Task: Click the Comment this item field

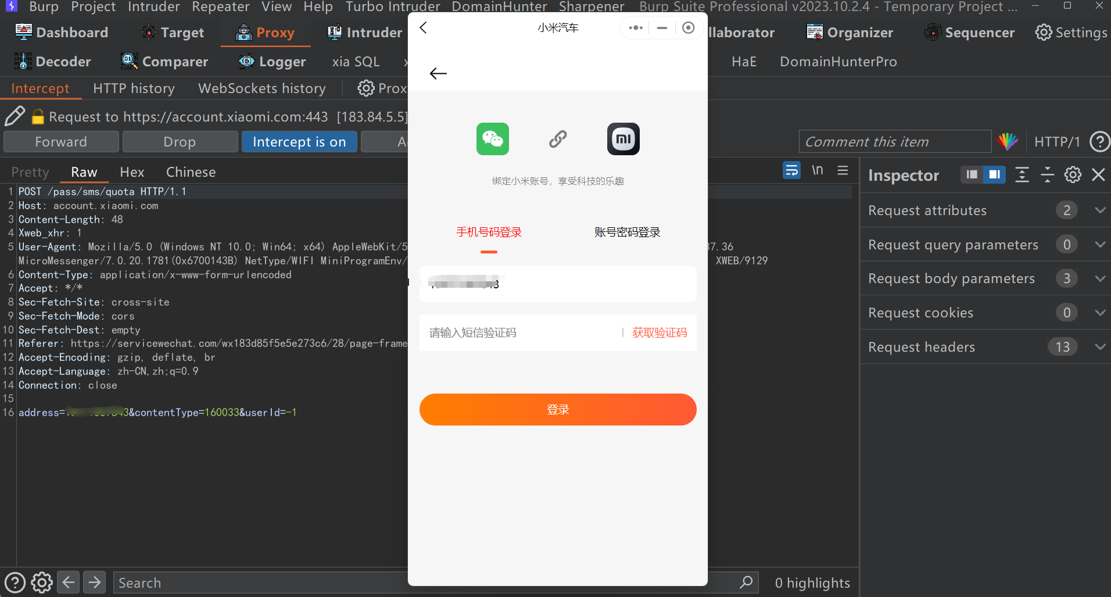Action: tap(895, 141)
